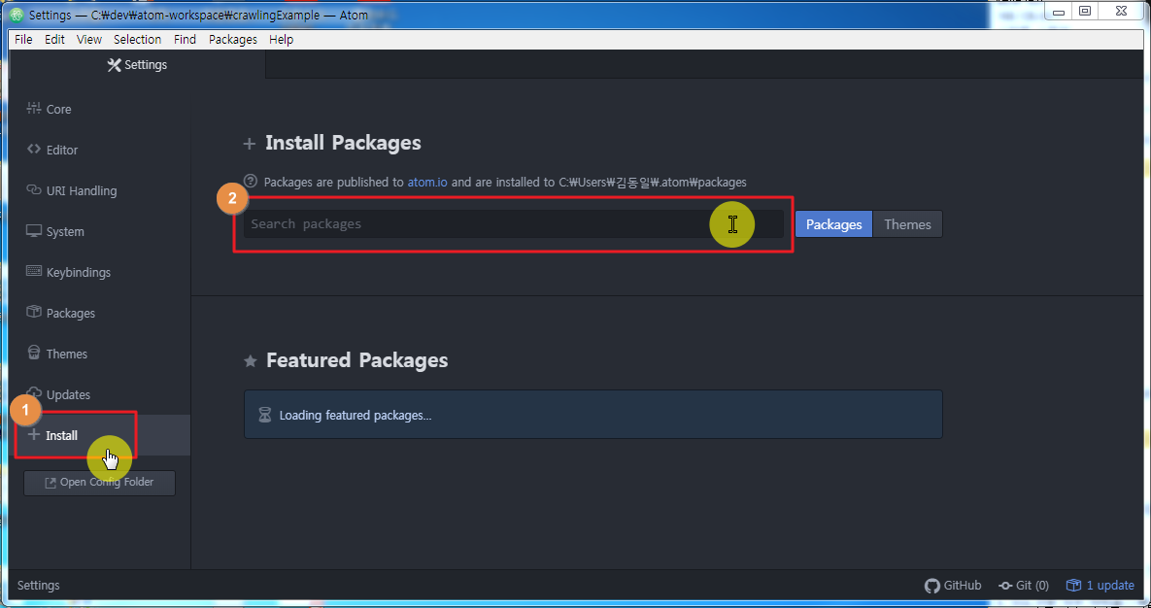Open the Core settings section
The image size is (1151, 608).
point(49,109)
